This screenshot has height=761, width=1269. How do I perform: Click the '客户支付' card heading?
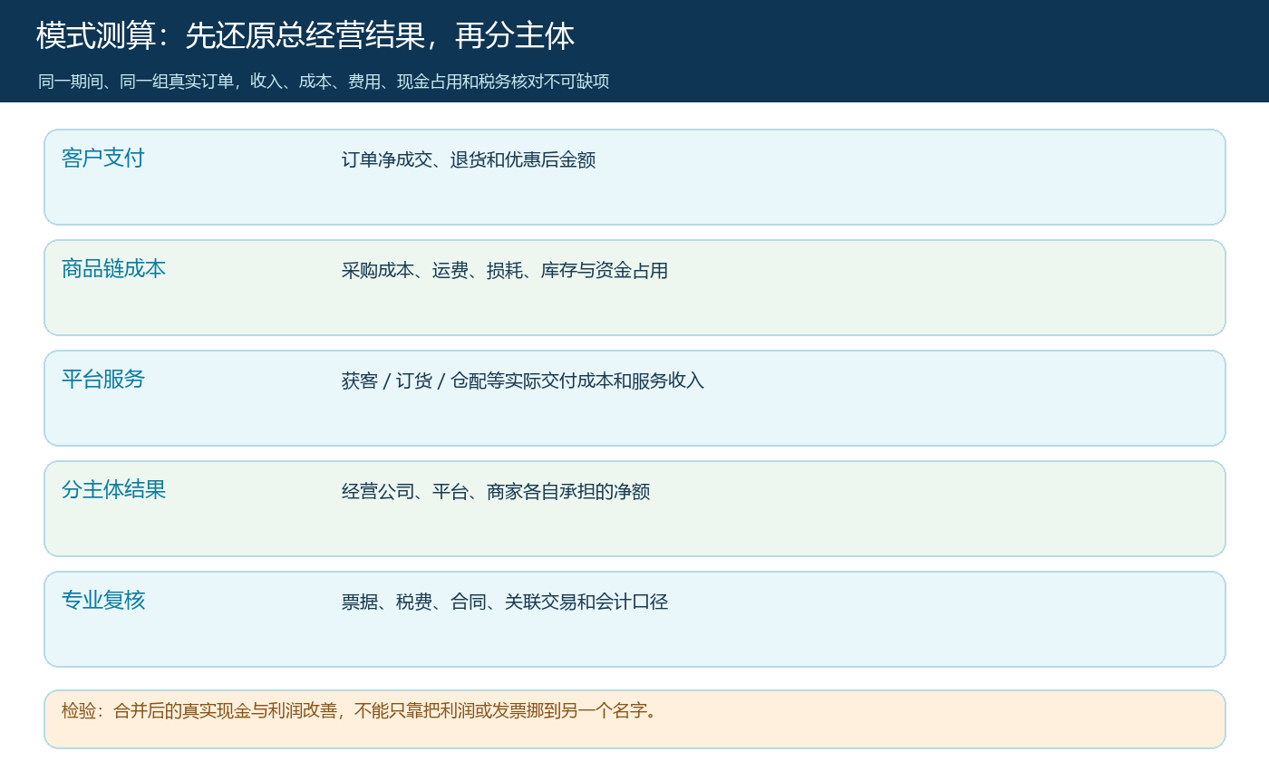pos(103,158)
